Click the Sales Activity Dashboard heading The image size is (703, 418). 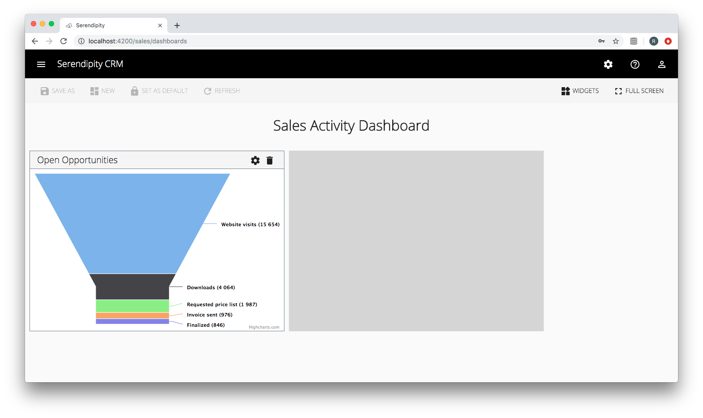click(351, 126)
